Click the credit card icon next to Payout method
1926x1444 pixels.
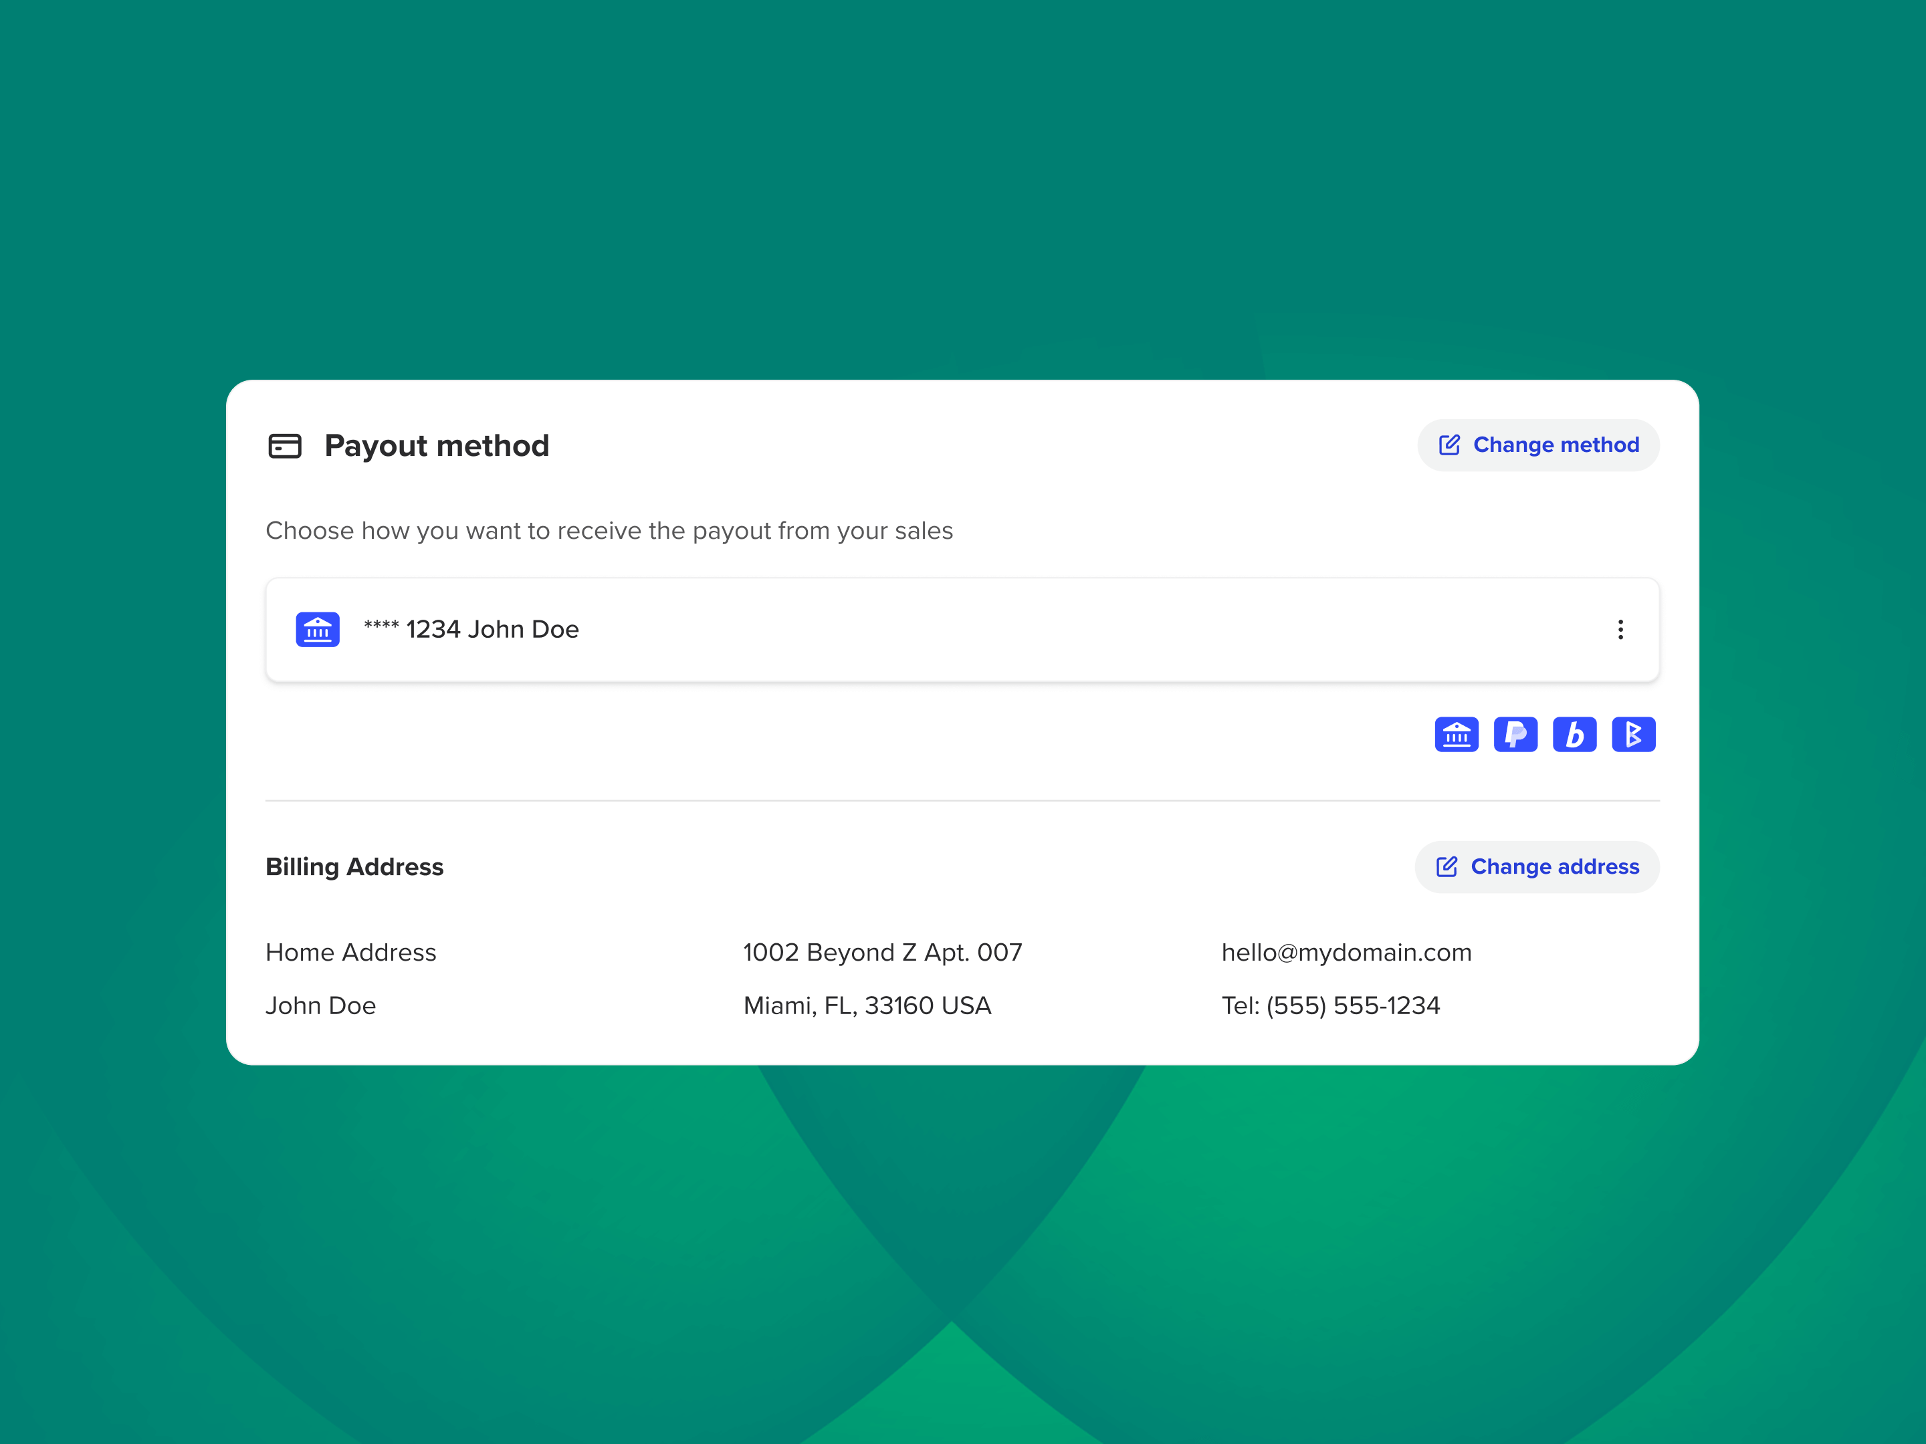[285, 446]
